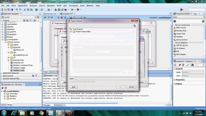Click Cancel in Type Chooser dialog
The height and width of the screenshot is (116, 206).
131,87
